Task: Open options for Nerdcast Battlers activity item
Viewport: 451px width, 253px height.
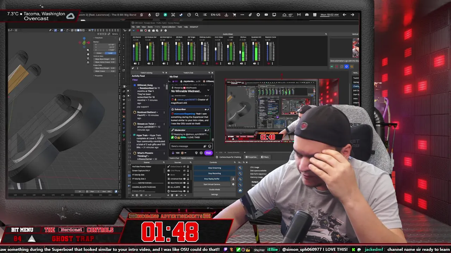Action: [x=164, y=112]
